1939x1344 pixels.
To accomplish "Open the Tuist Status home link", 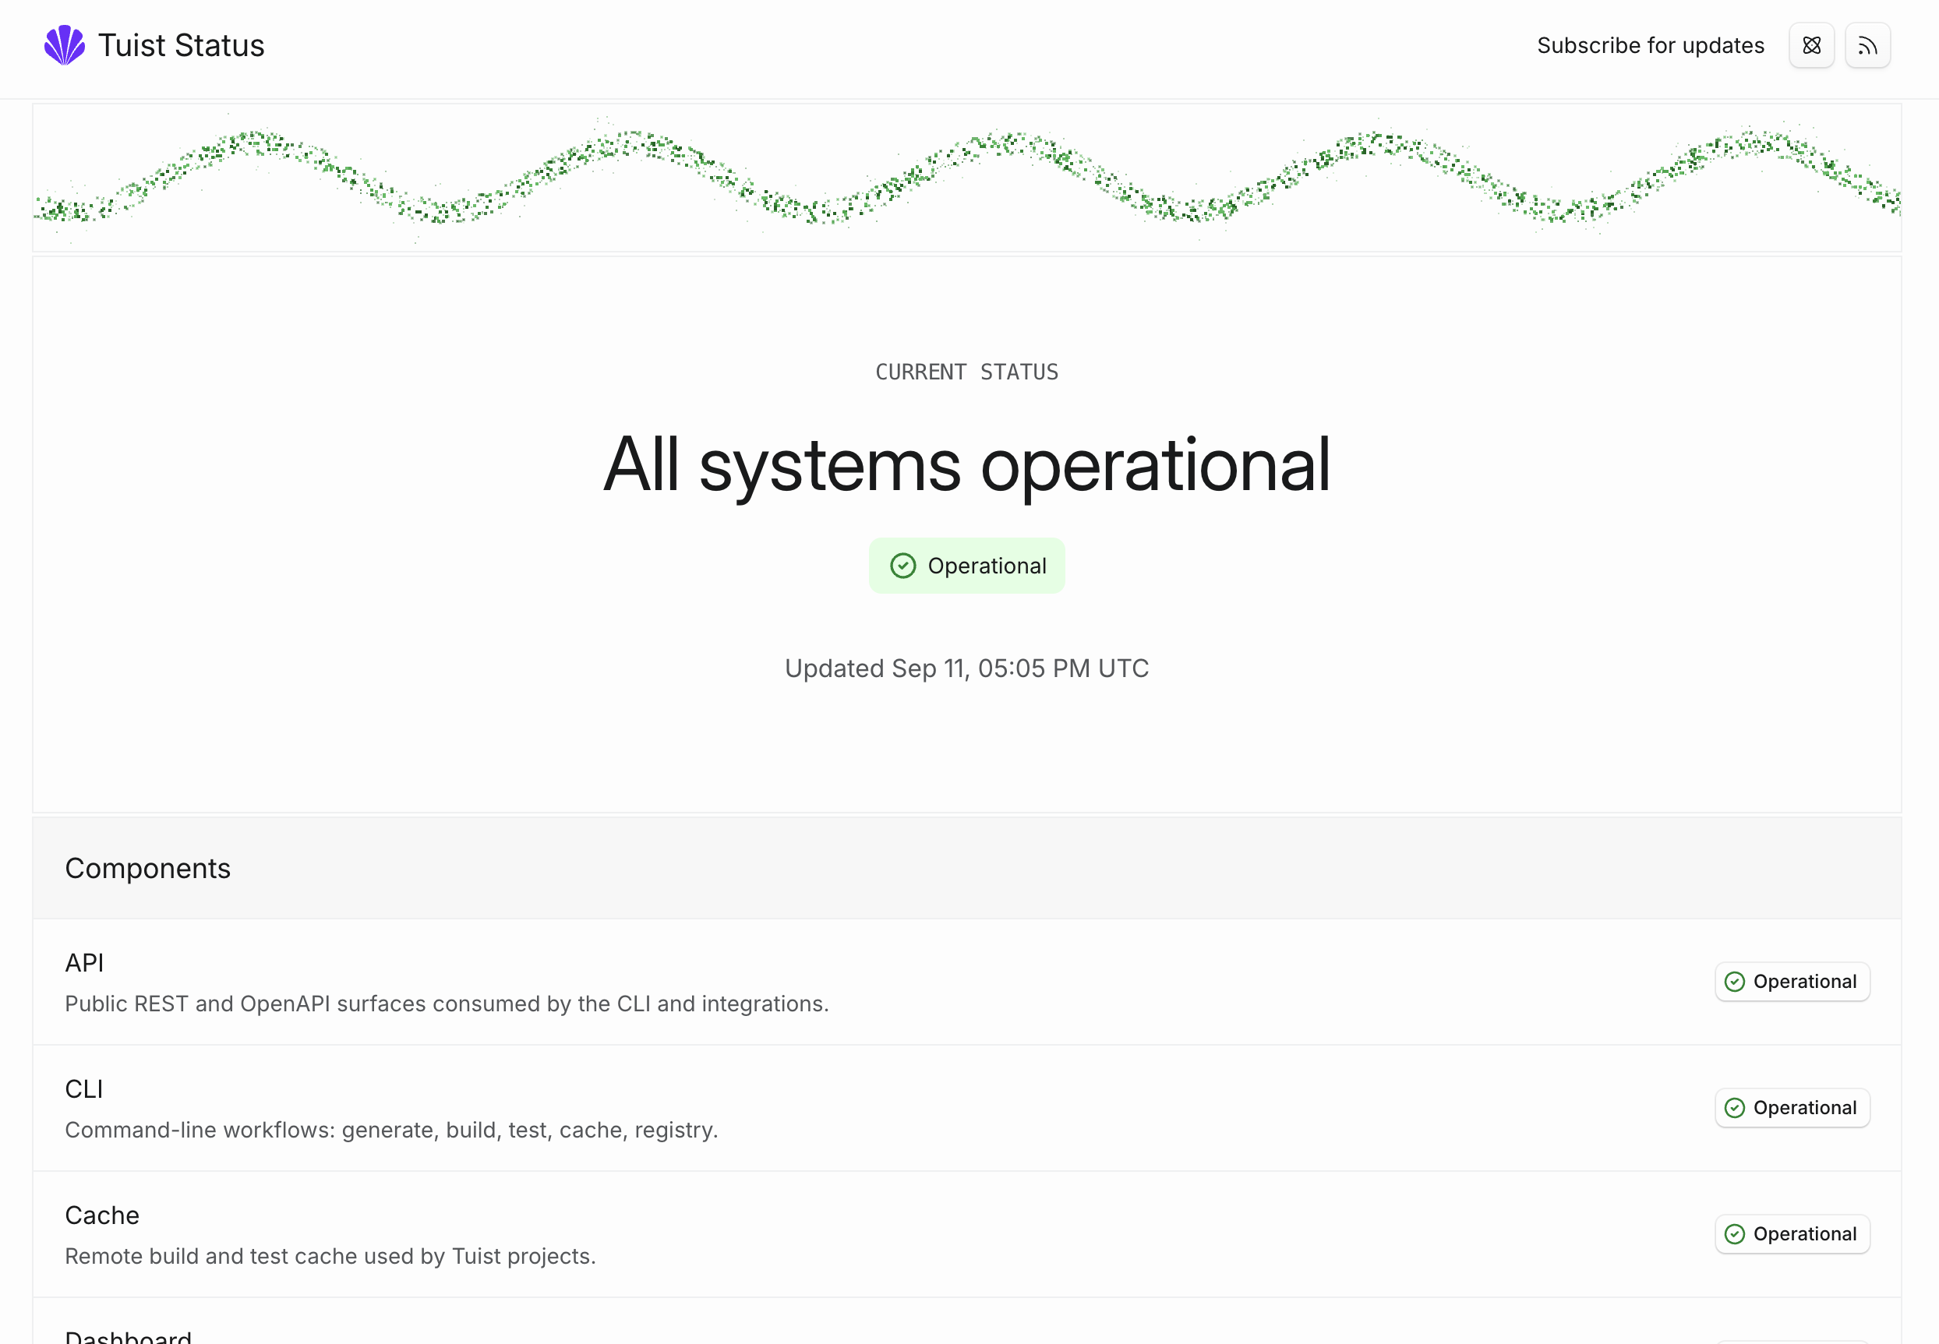I will [x=154, y=45].
